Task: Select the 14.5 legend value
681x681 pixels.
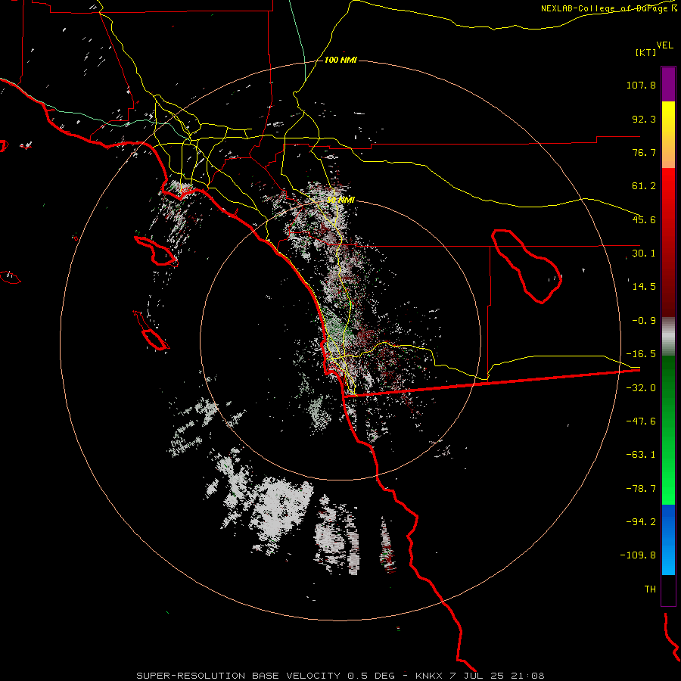Action: pyautogui.click(x=644, y=287)
